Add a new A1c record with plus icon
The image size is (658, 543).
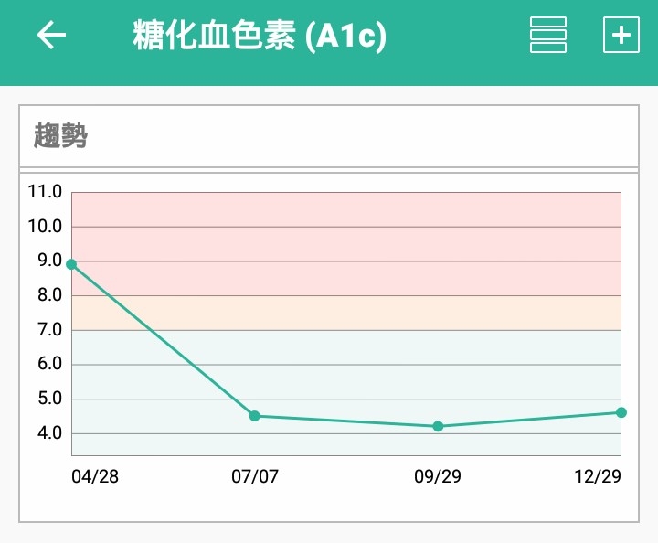[621, 35]
